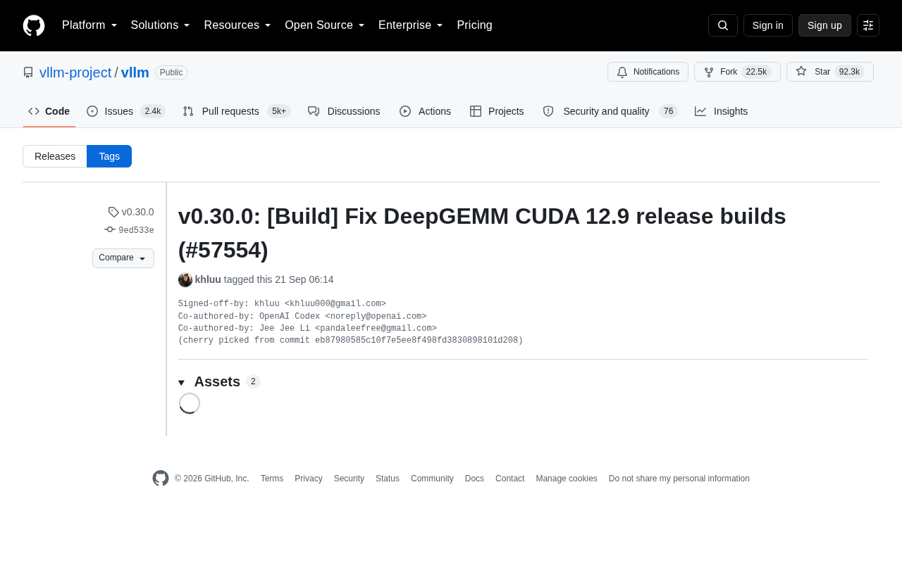Open the Projects tab
Screen dimensions: 902x563
[x=497, y=111]
